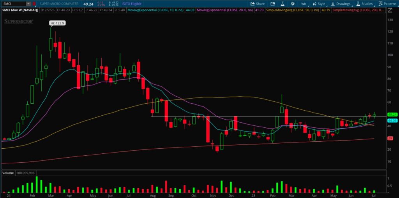Click MovAvgExponential (CLOSE, 20, 0, no) label
The image size is (399, 198).
(x=225, y=10)
